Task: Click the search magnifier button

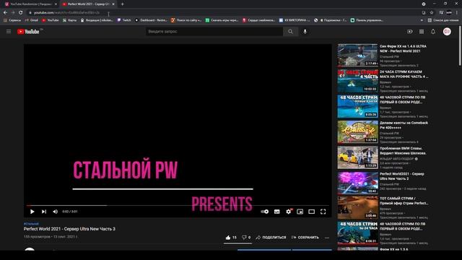Action: pos(290,32)
